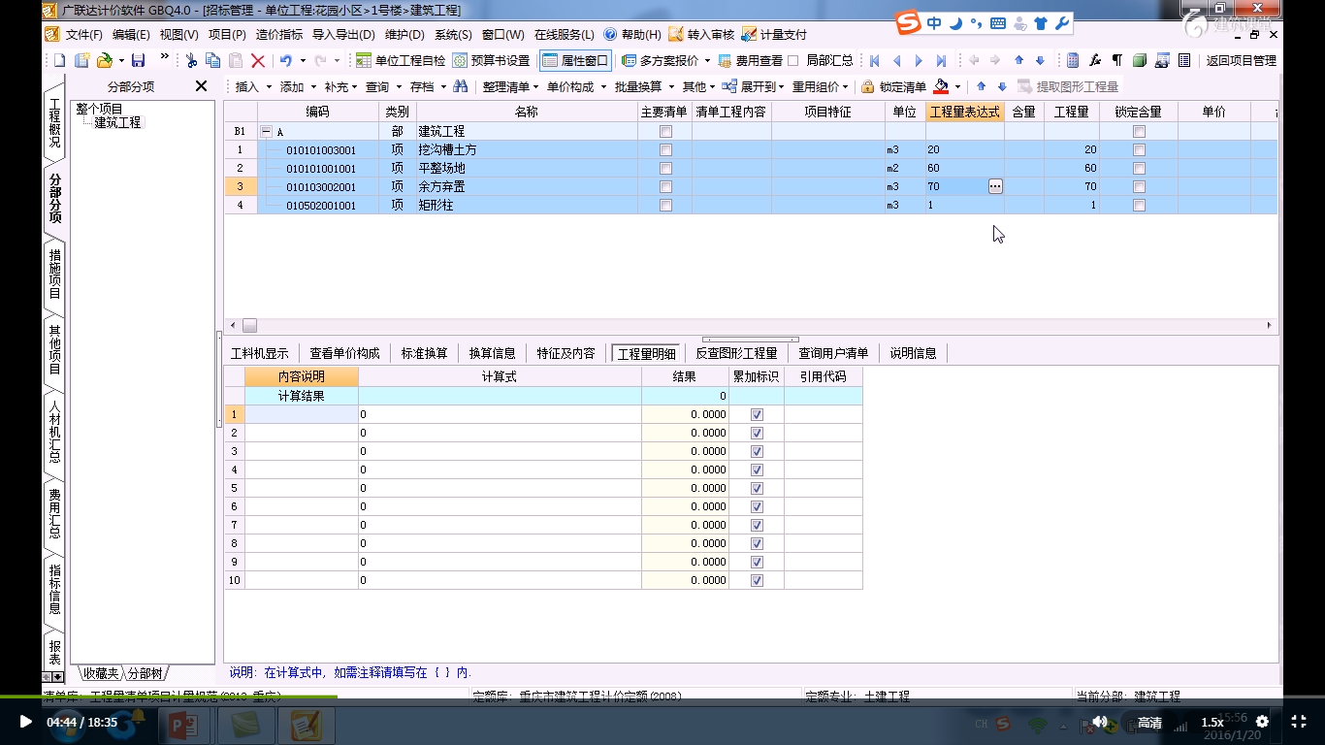This screenshot has height=745, width=1325.
Task: Save with the floppy disk icon
Action: [138, 60]
